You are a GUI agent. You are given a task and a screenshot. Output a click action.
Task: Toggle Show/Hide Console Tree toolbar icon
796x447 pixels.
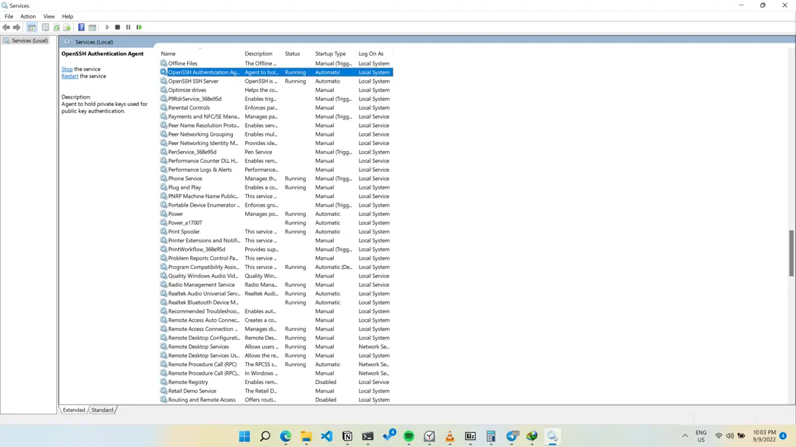coord(31,27)
